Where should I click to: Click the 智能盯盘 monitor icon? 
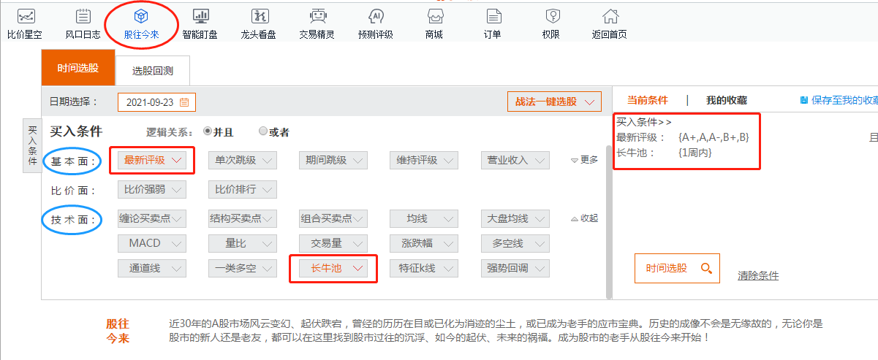(x=200, y=18)
